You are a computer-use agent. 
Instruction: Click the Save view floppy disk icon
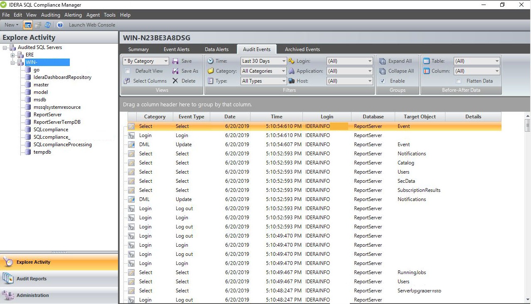click(x=176, y=61)
